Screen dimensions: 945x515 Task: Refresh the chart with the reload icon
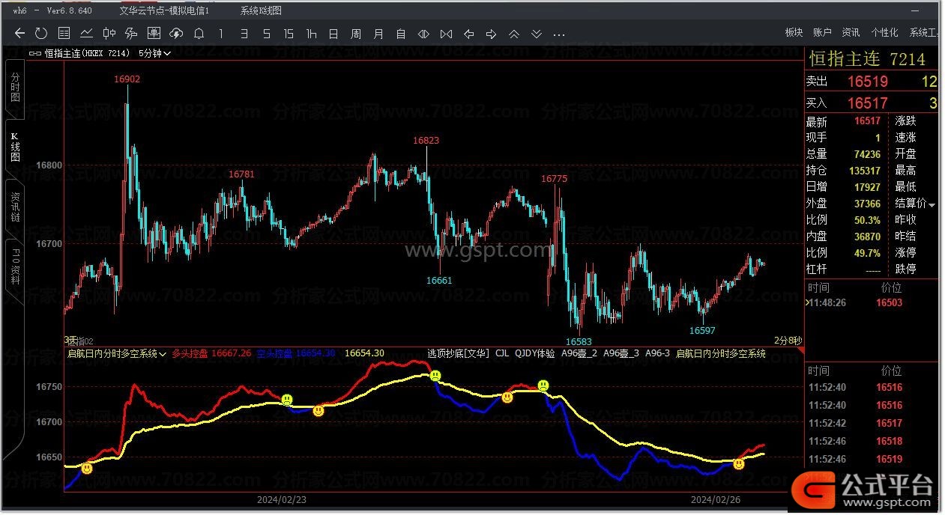pos(41,33)
